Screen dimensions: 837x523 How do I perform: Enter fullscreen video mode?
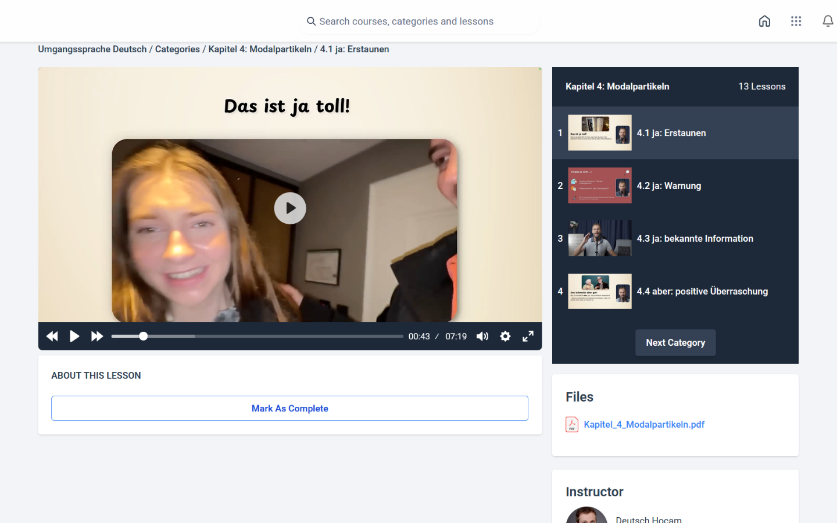[x=528, y=336]
